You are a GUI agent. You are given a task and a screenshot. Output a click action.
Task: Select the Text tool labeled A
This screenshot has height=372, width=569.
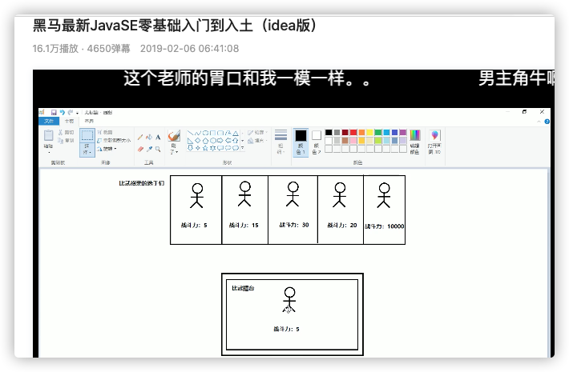click(x=158, y=138)
